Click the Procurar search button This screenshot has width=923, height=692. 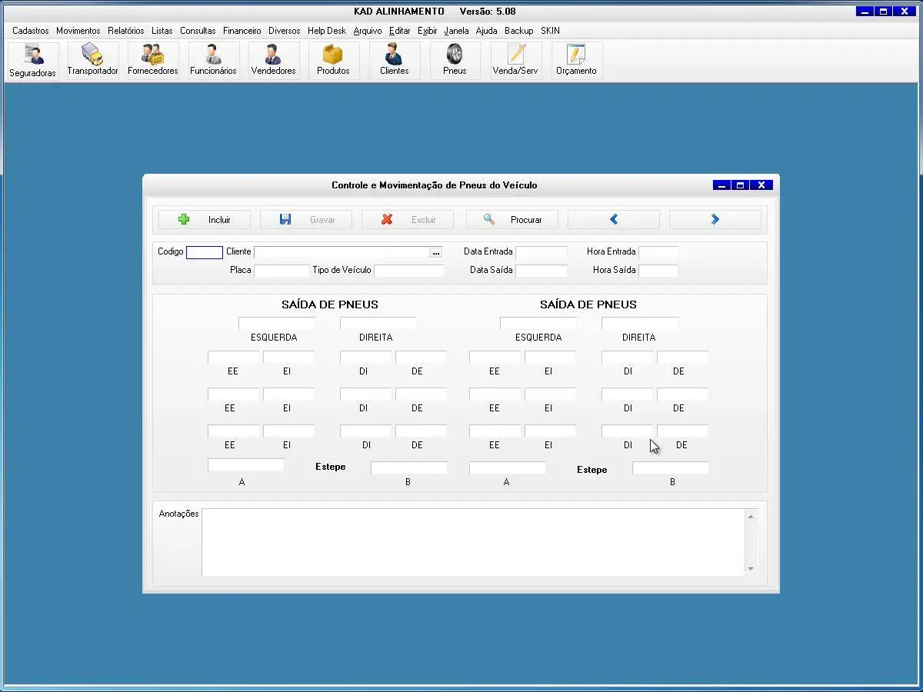(x=512, y=220)
